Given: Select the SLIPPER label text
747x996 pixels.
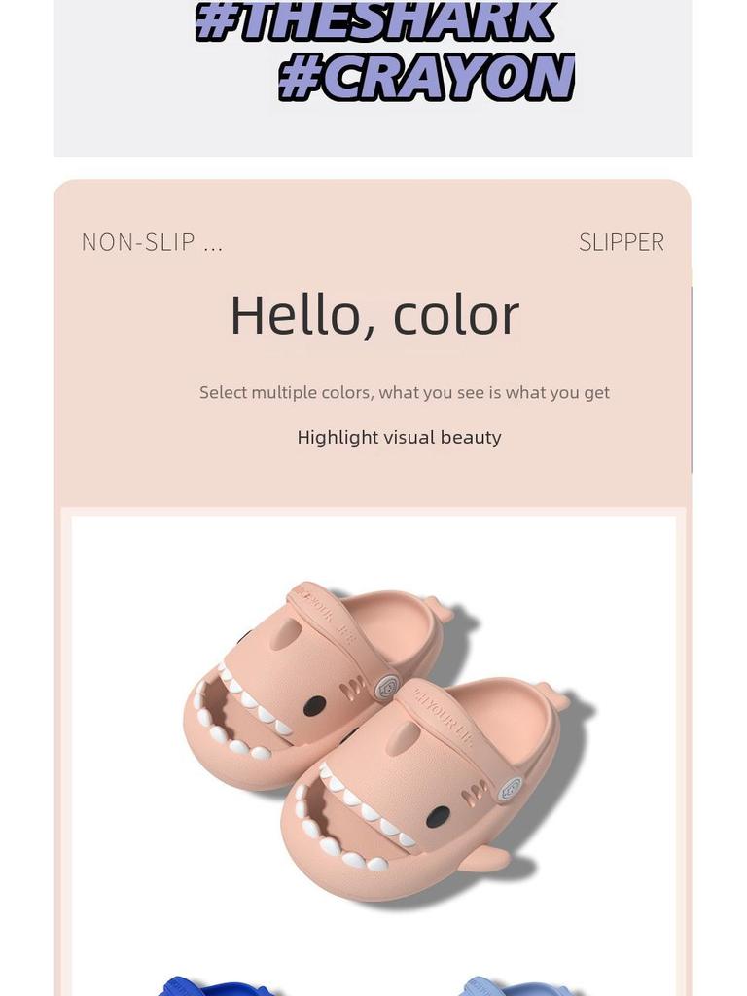Looking at the screenshot, I should pyautogui.click(x=621, y=242).
